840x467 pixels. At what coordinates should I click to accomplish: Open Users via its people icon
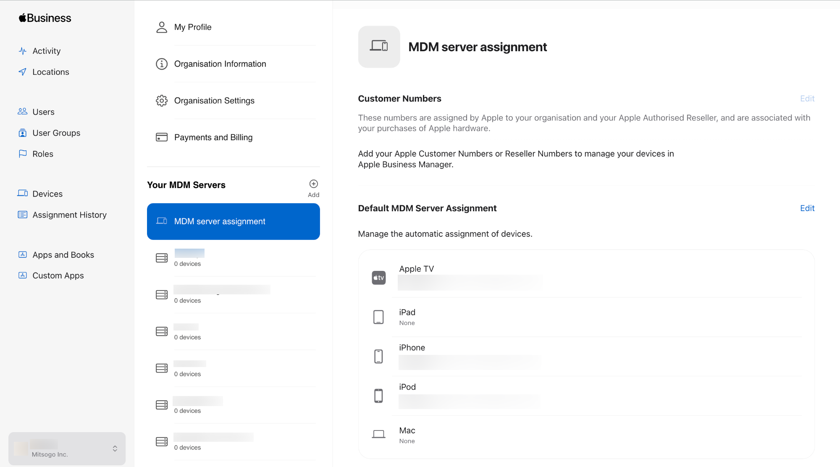[23, 112]
